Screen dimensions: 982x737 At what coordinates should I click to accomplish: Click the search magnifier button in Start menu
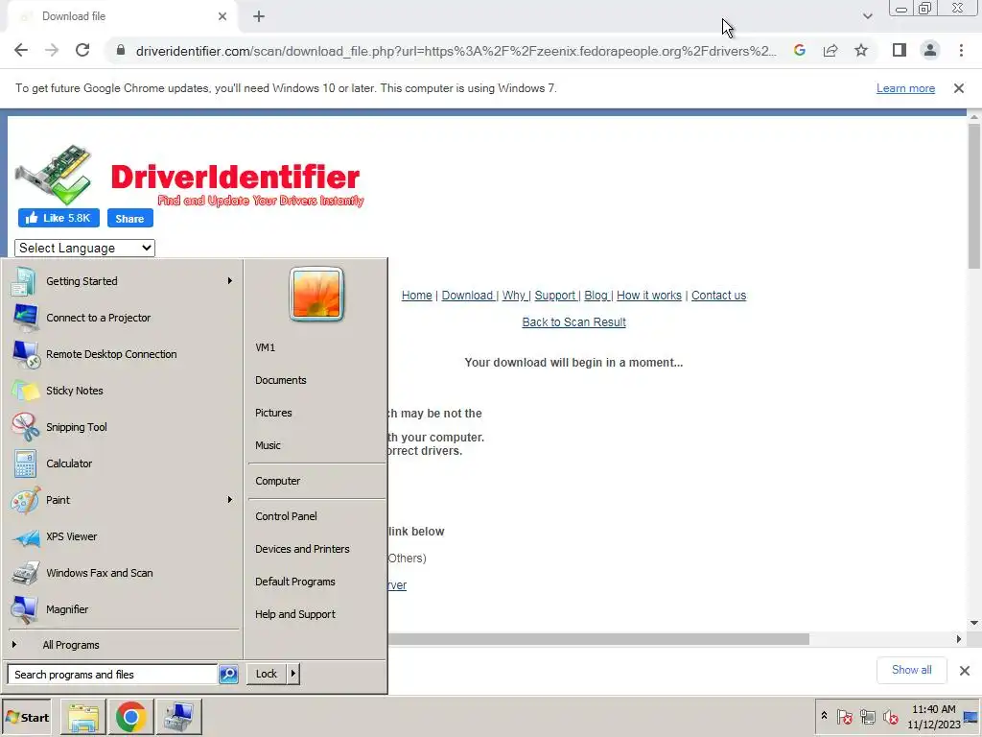click(x=228, y=675)
